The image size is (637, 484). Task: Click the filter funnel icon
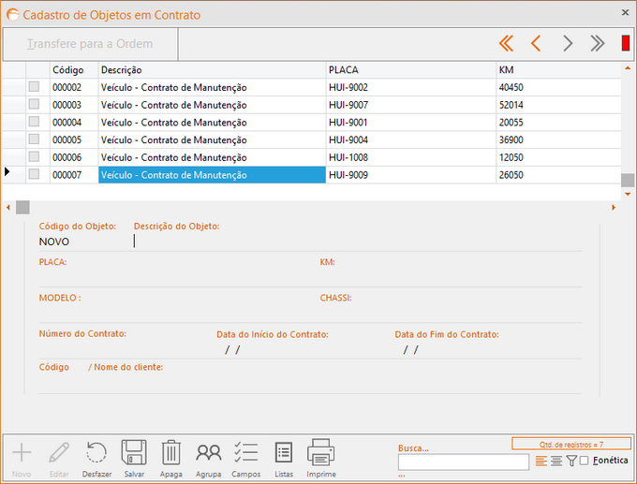[571, 461]
